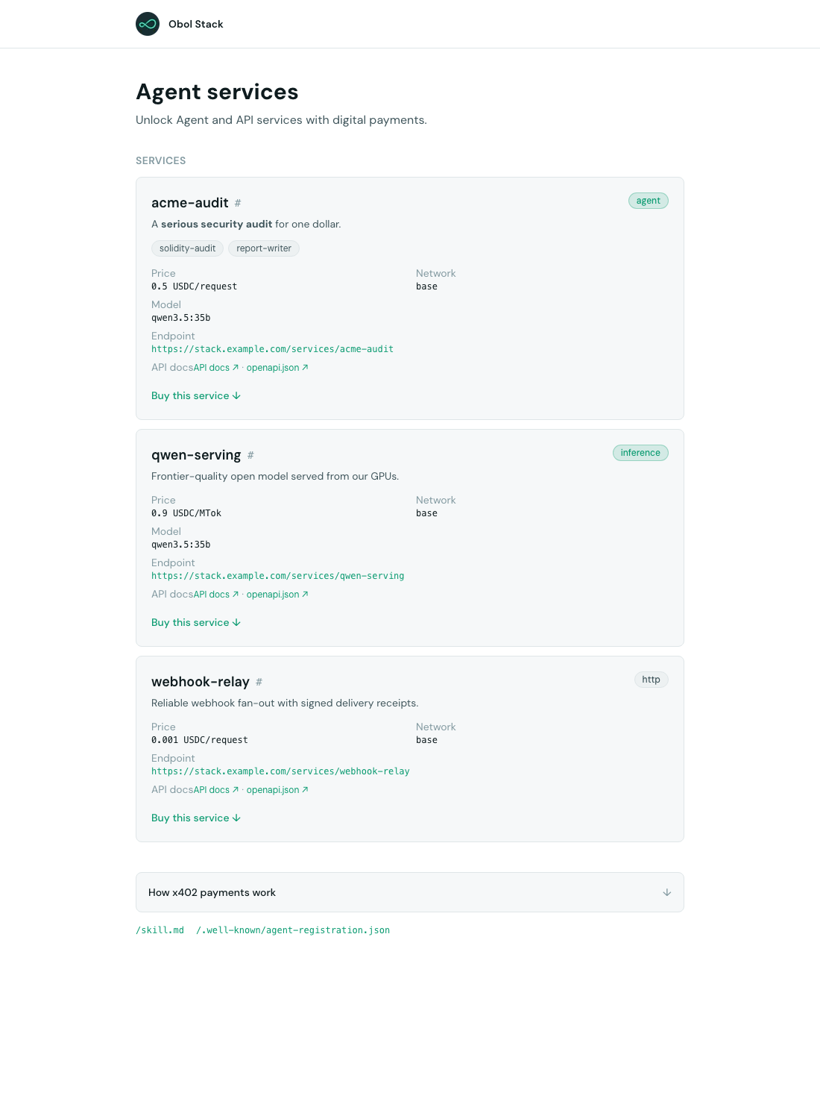The image size is (820, 1119).
Task: Select the report-writer tag chip
Action: click(264, 248)
